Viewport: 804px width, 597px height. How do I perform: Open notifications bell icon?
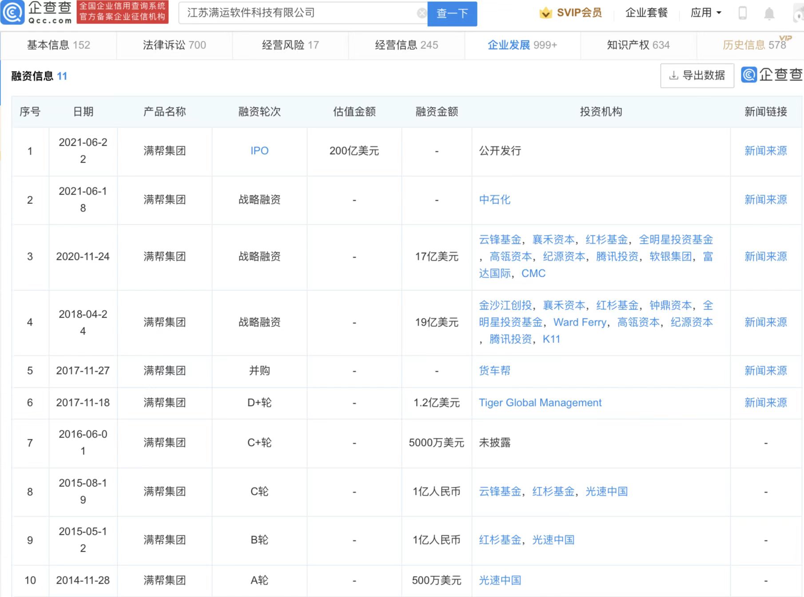coord(769,13)
